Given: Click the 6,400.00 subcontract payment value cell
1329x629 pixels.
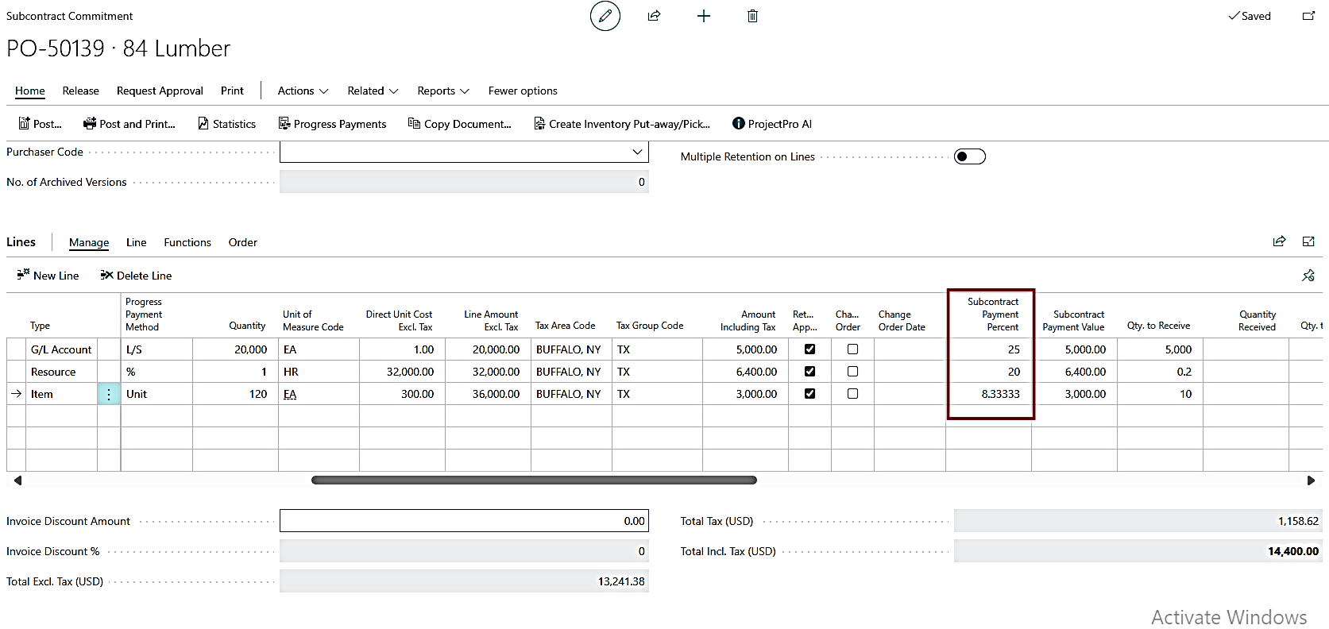Looking at the screenshot, I should tap(1075, 372).
